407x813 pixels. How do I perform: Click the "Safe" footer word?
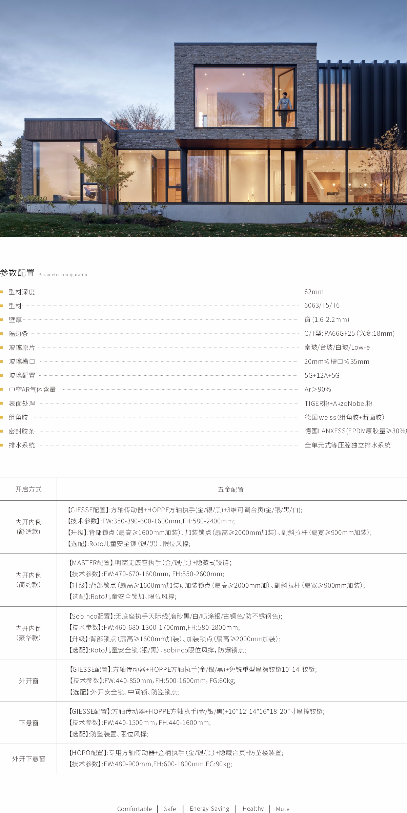coord(170,809)
